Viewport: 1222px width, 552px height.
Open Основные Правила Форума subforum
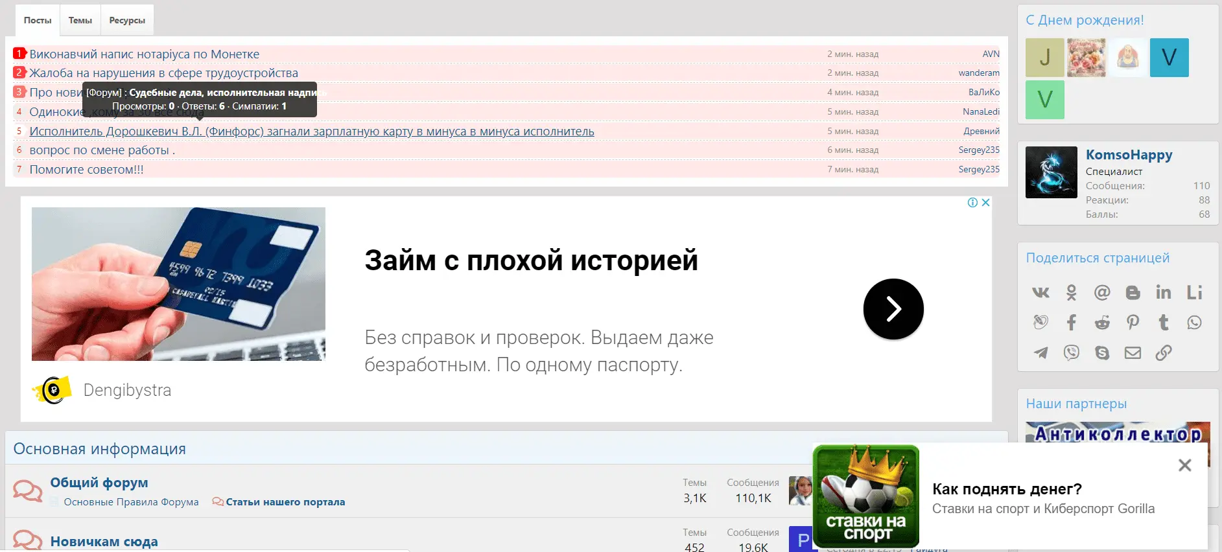(x=131, y=502)
